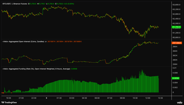Click the 0.01 funding axis label
This screenshot has width=184, height=105.
click(174, 68)
